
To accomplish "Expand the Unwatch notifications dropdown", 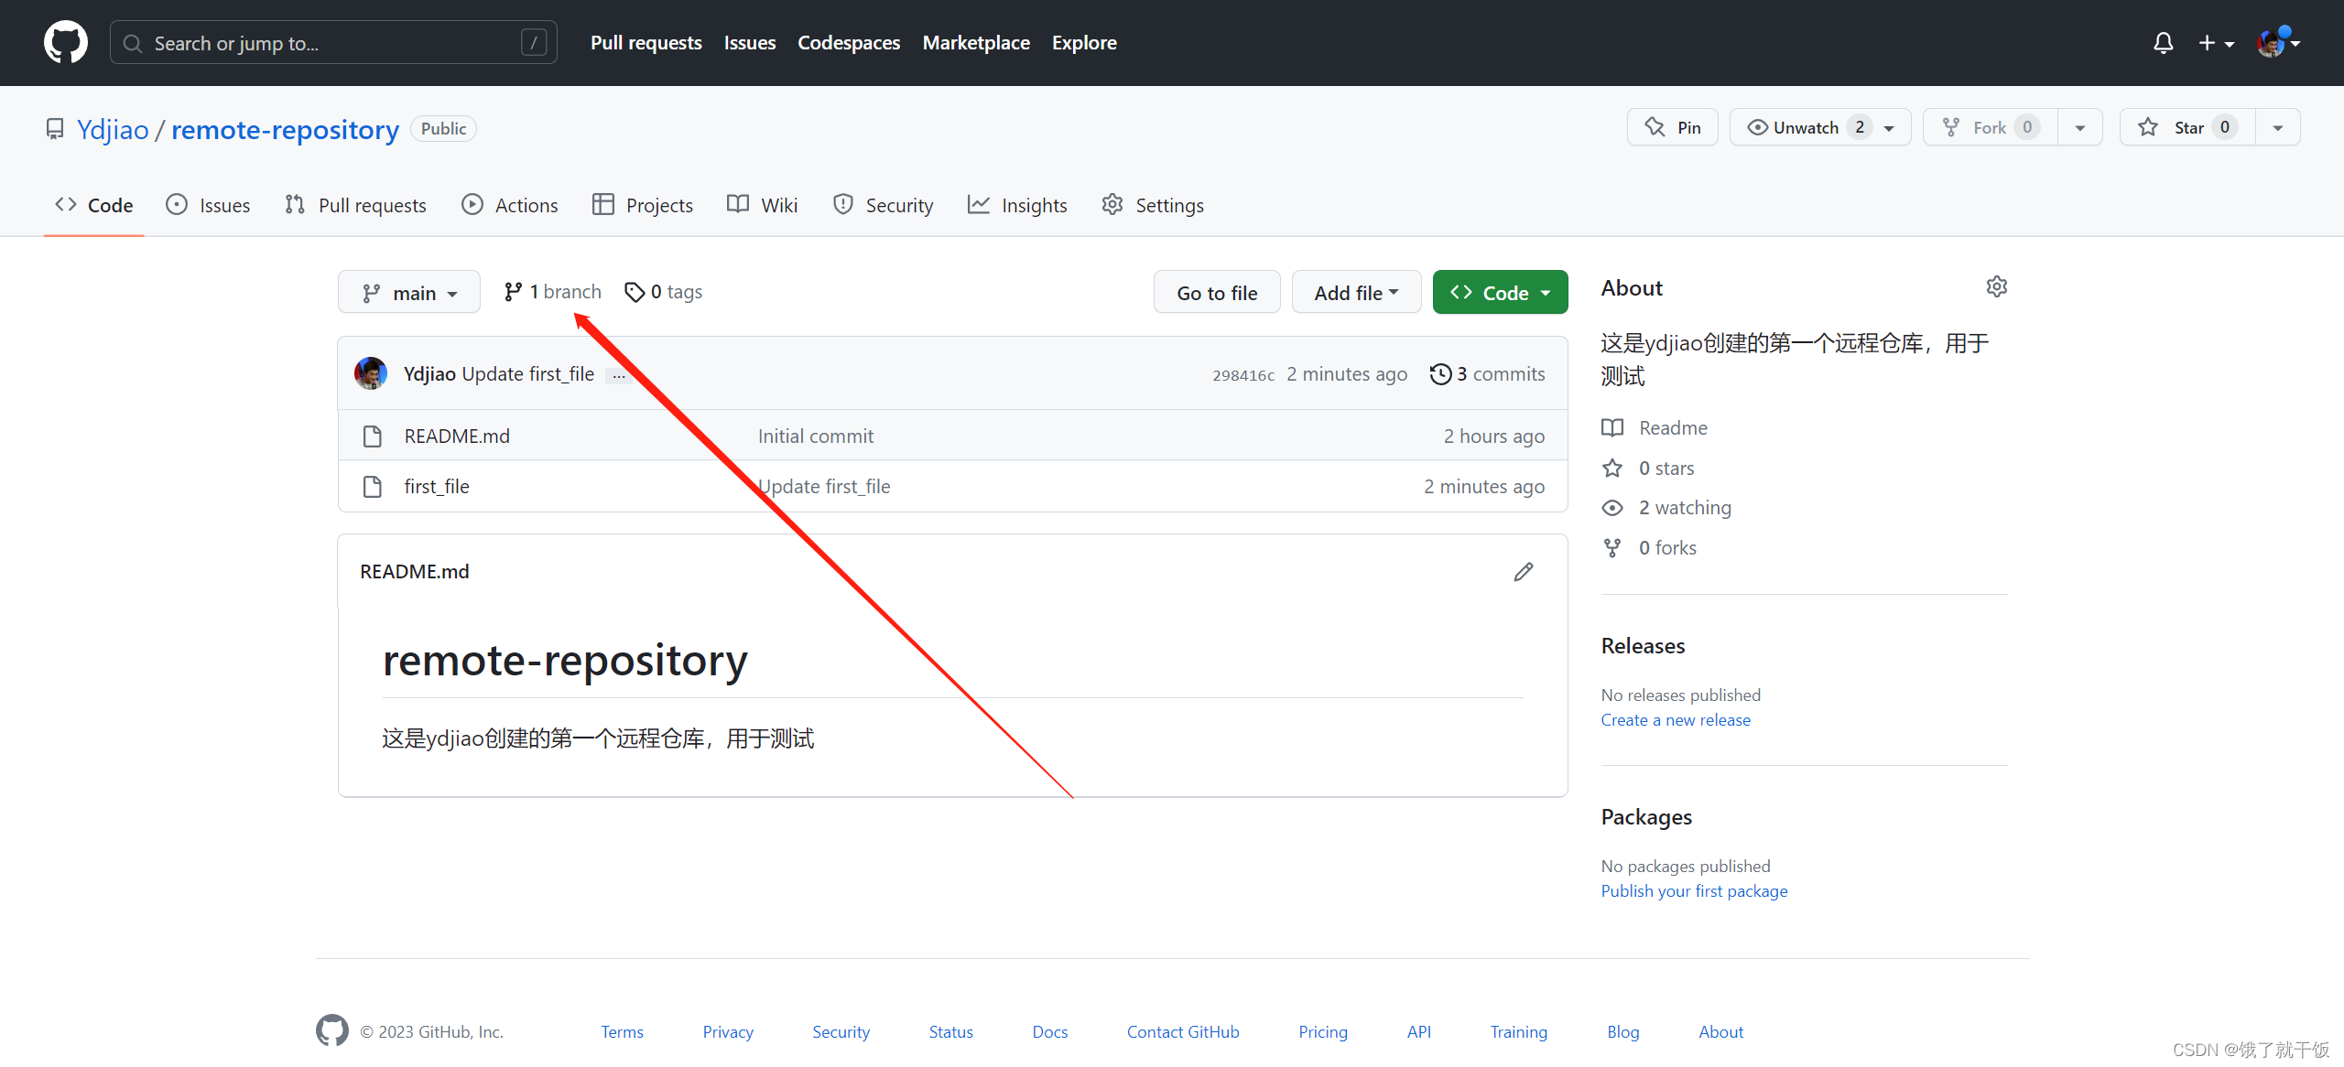I will click(x=1819, y=127).
